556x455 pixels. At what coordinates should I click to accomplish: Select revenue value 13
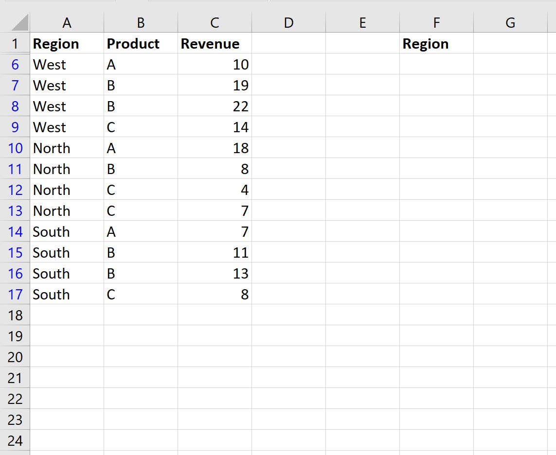click(x=215, y=273)
